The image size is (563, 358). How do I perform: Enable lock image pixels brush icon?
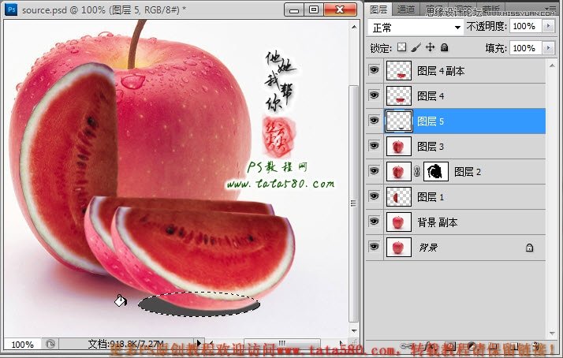[x=416, y=47]
